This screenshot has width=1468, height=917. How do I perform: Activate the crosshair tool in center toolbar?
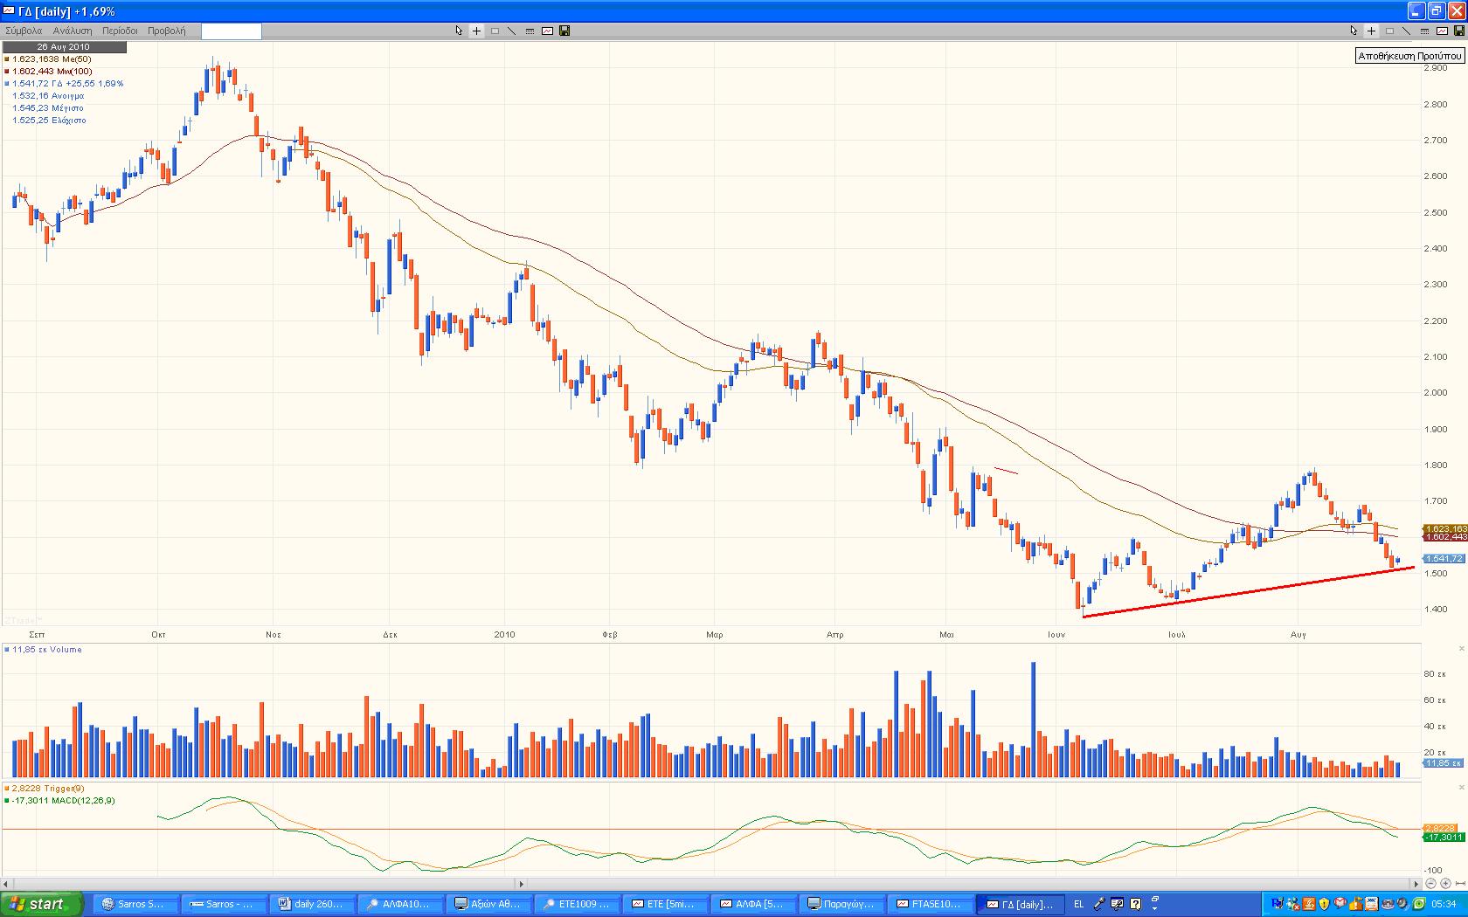(476, 31)
